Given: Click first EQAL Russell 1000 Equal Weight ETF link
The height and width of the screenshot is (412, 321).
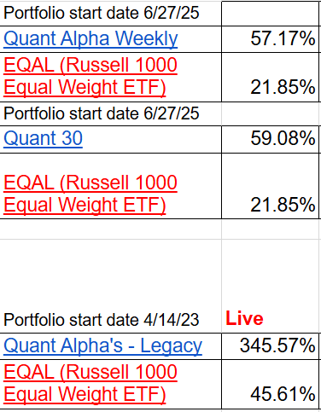Looking at the screenshot, I should tap(90, 76).
